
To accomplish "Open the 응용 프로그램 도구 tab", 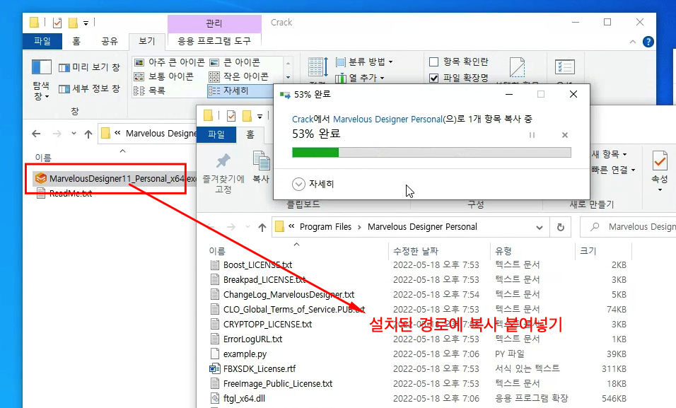I will pos(214,42).
